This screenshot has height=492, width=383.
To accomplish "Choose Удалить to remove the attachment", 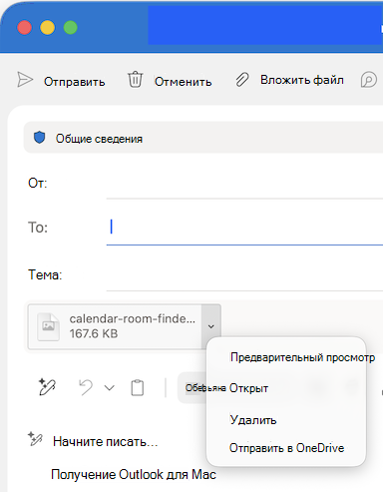I will tap(253, 420).
